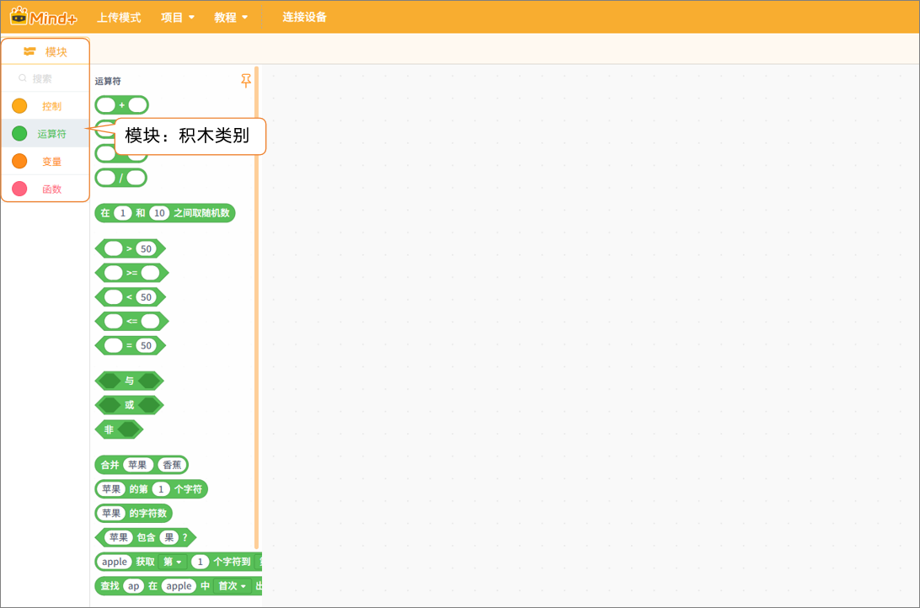Click the 合并 苹果 香蕉 join block

[110, 465]
